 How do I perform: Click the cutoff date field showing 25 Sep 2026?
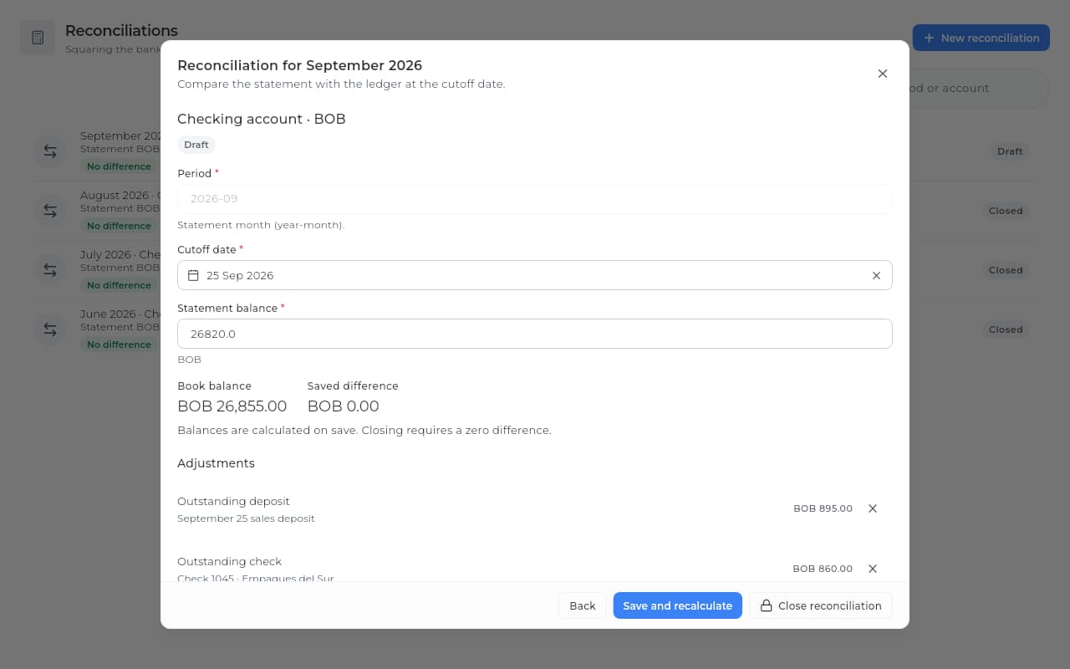tap(535, 275)
